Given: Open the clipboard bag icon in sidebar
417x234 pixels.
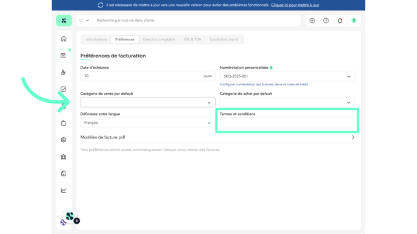Looking at the screenshot, I should point(63,123).
